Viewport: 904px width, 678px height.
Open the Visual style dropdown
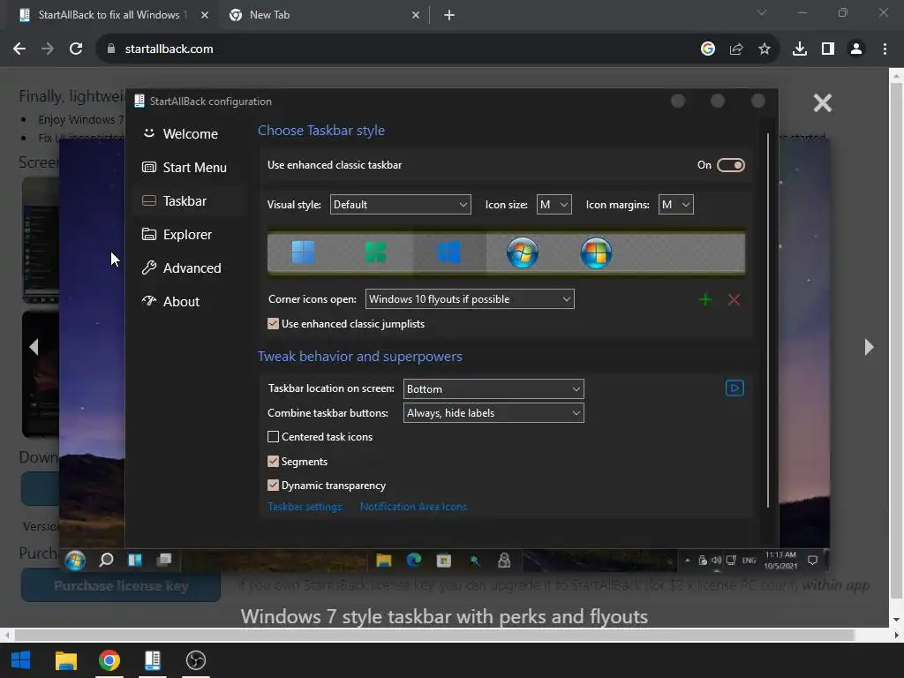400,205
